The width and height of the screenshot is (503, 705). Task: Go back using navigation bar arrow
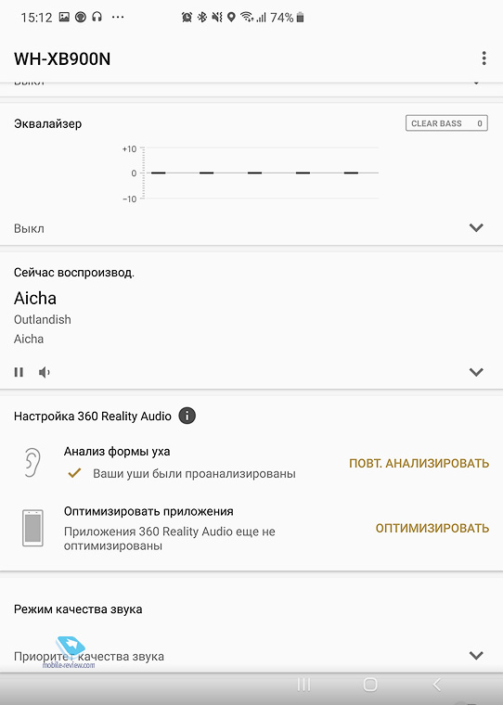click(436, 685)
